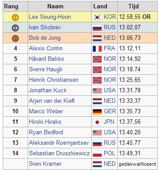159x171 pixels.
Task: Click the Naam column header
Action: (55, 6)
